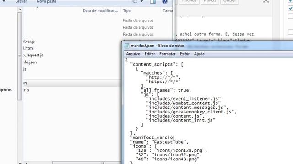Click the Explorer scrollbar up arrow
The image size is (293, 164).
coord(20,9)
